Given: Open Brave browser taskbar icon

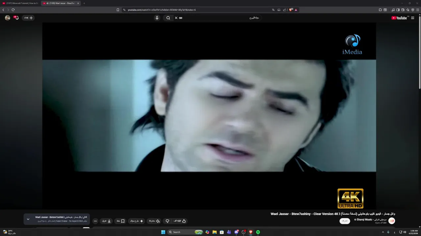Looking at the screenshot, I should coord(251,232).
